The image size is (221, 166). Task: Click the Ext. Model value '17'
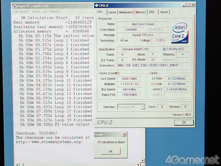[x=153, y=60]
